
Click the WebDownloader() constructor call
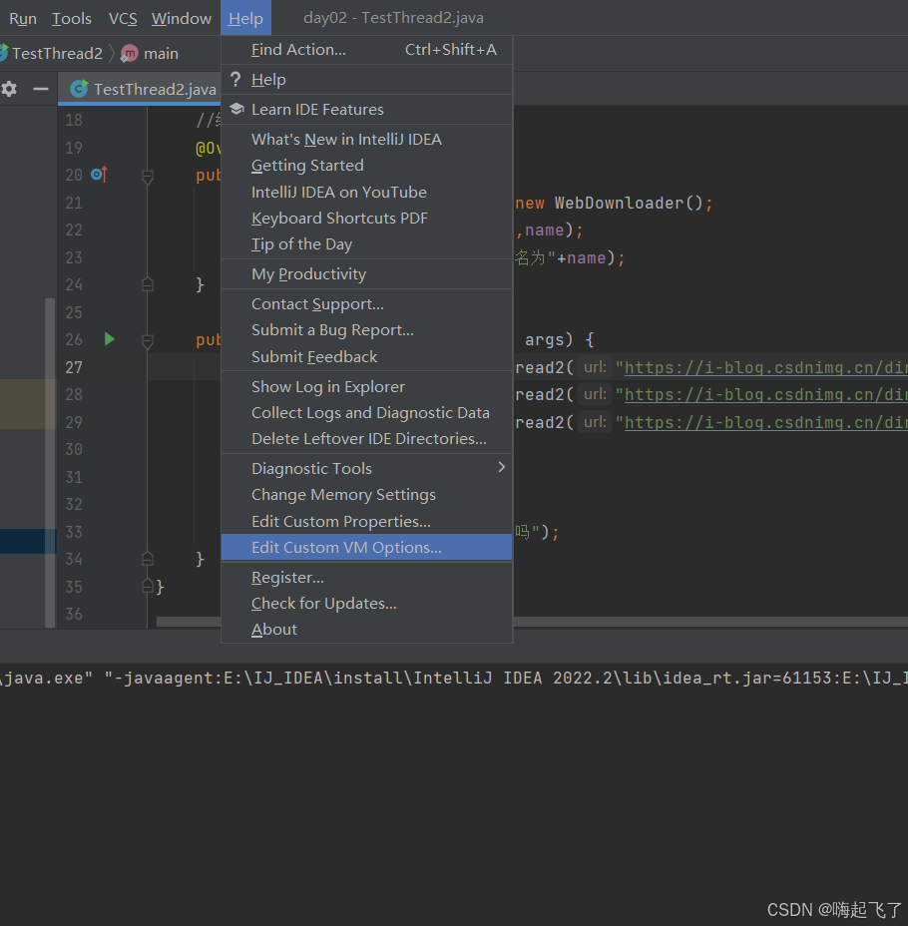point(629,204)
